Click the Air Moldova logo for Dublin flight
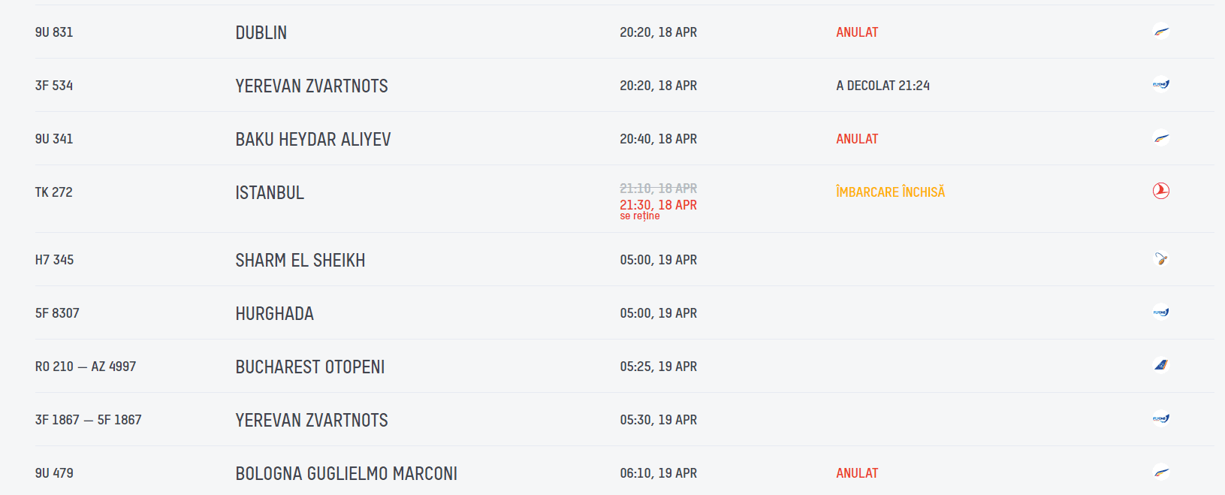Screen dimensions: 1225x495 point(1161,32)
